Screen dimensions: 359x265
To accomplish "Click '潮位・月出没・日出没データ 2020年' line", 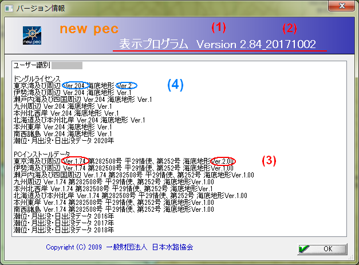I will pos(64,141).
